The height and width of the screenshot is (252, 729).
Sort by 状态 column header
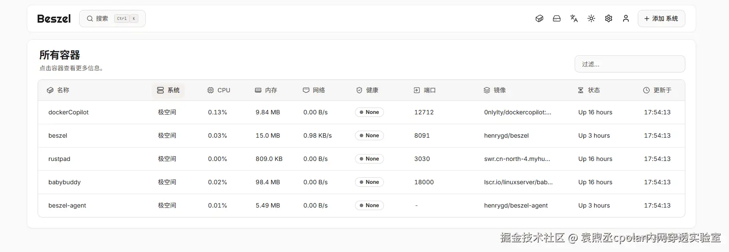coord(589,90)
